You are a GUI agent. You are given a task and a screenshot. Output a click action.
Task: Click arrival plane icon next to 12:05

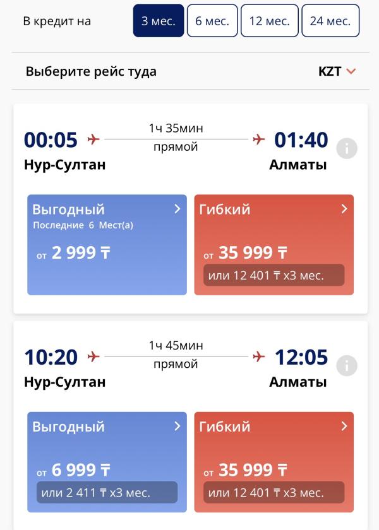point(258,357)
